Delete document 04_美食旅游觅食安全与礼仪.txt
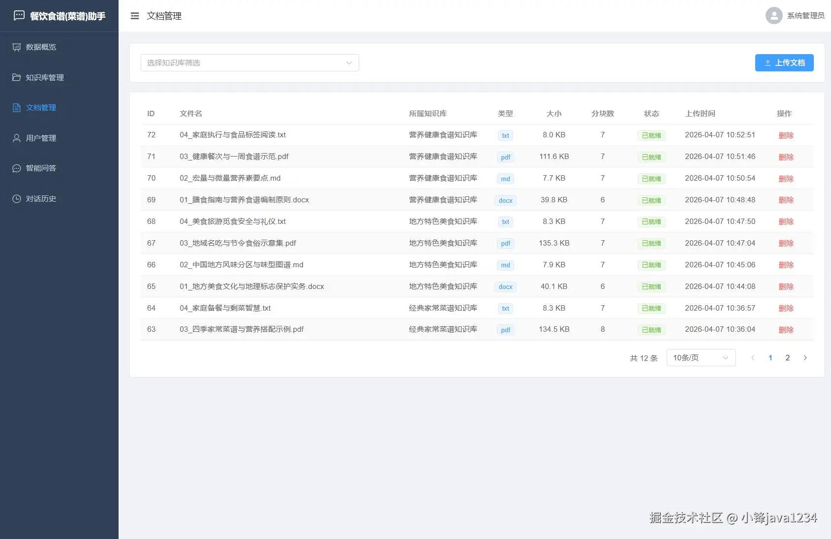Viewport: 831px width, 539px height. [786, 222]
